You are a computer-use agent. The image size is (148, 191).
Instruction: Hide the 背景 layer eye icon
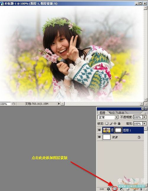(x=99, y=137)
